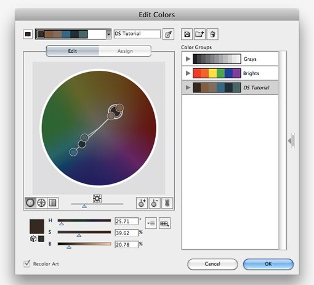Expand the Brights color group
314x285 pixels.
pyautogui.click(x=188, y=73)
